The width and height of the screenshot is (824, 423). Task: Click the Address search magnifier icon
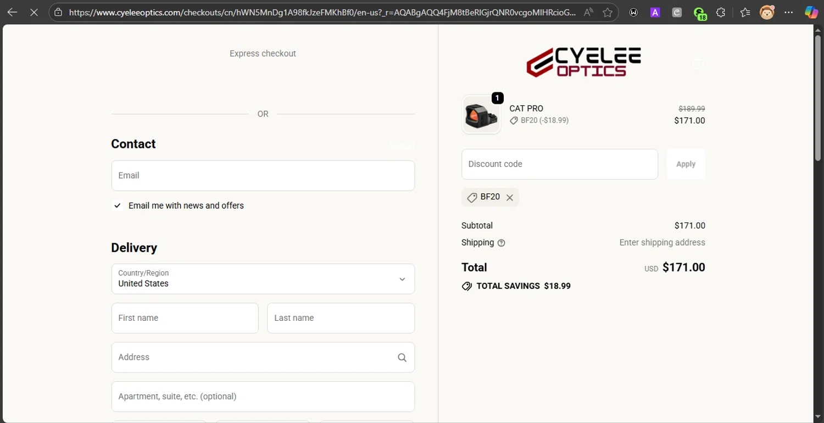[x=402, y=358]
